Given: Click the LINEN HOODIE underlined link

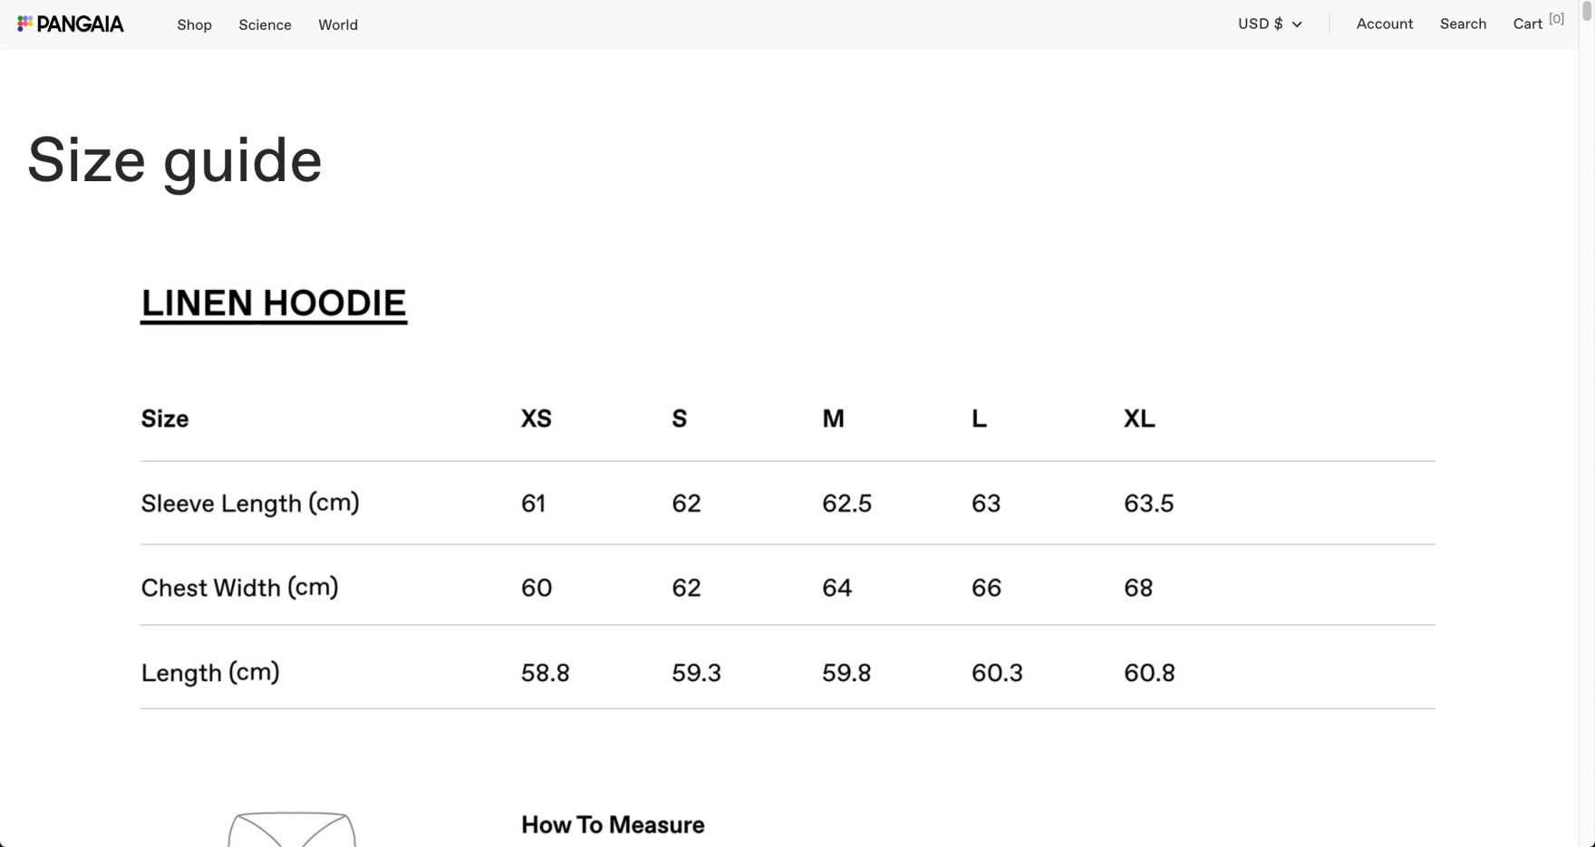Looking at the screenshot, I should click(x=274, y=303).
